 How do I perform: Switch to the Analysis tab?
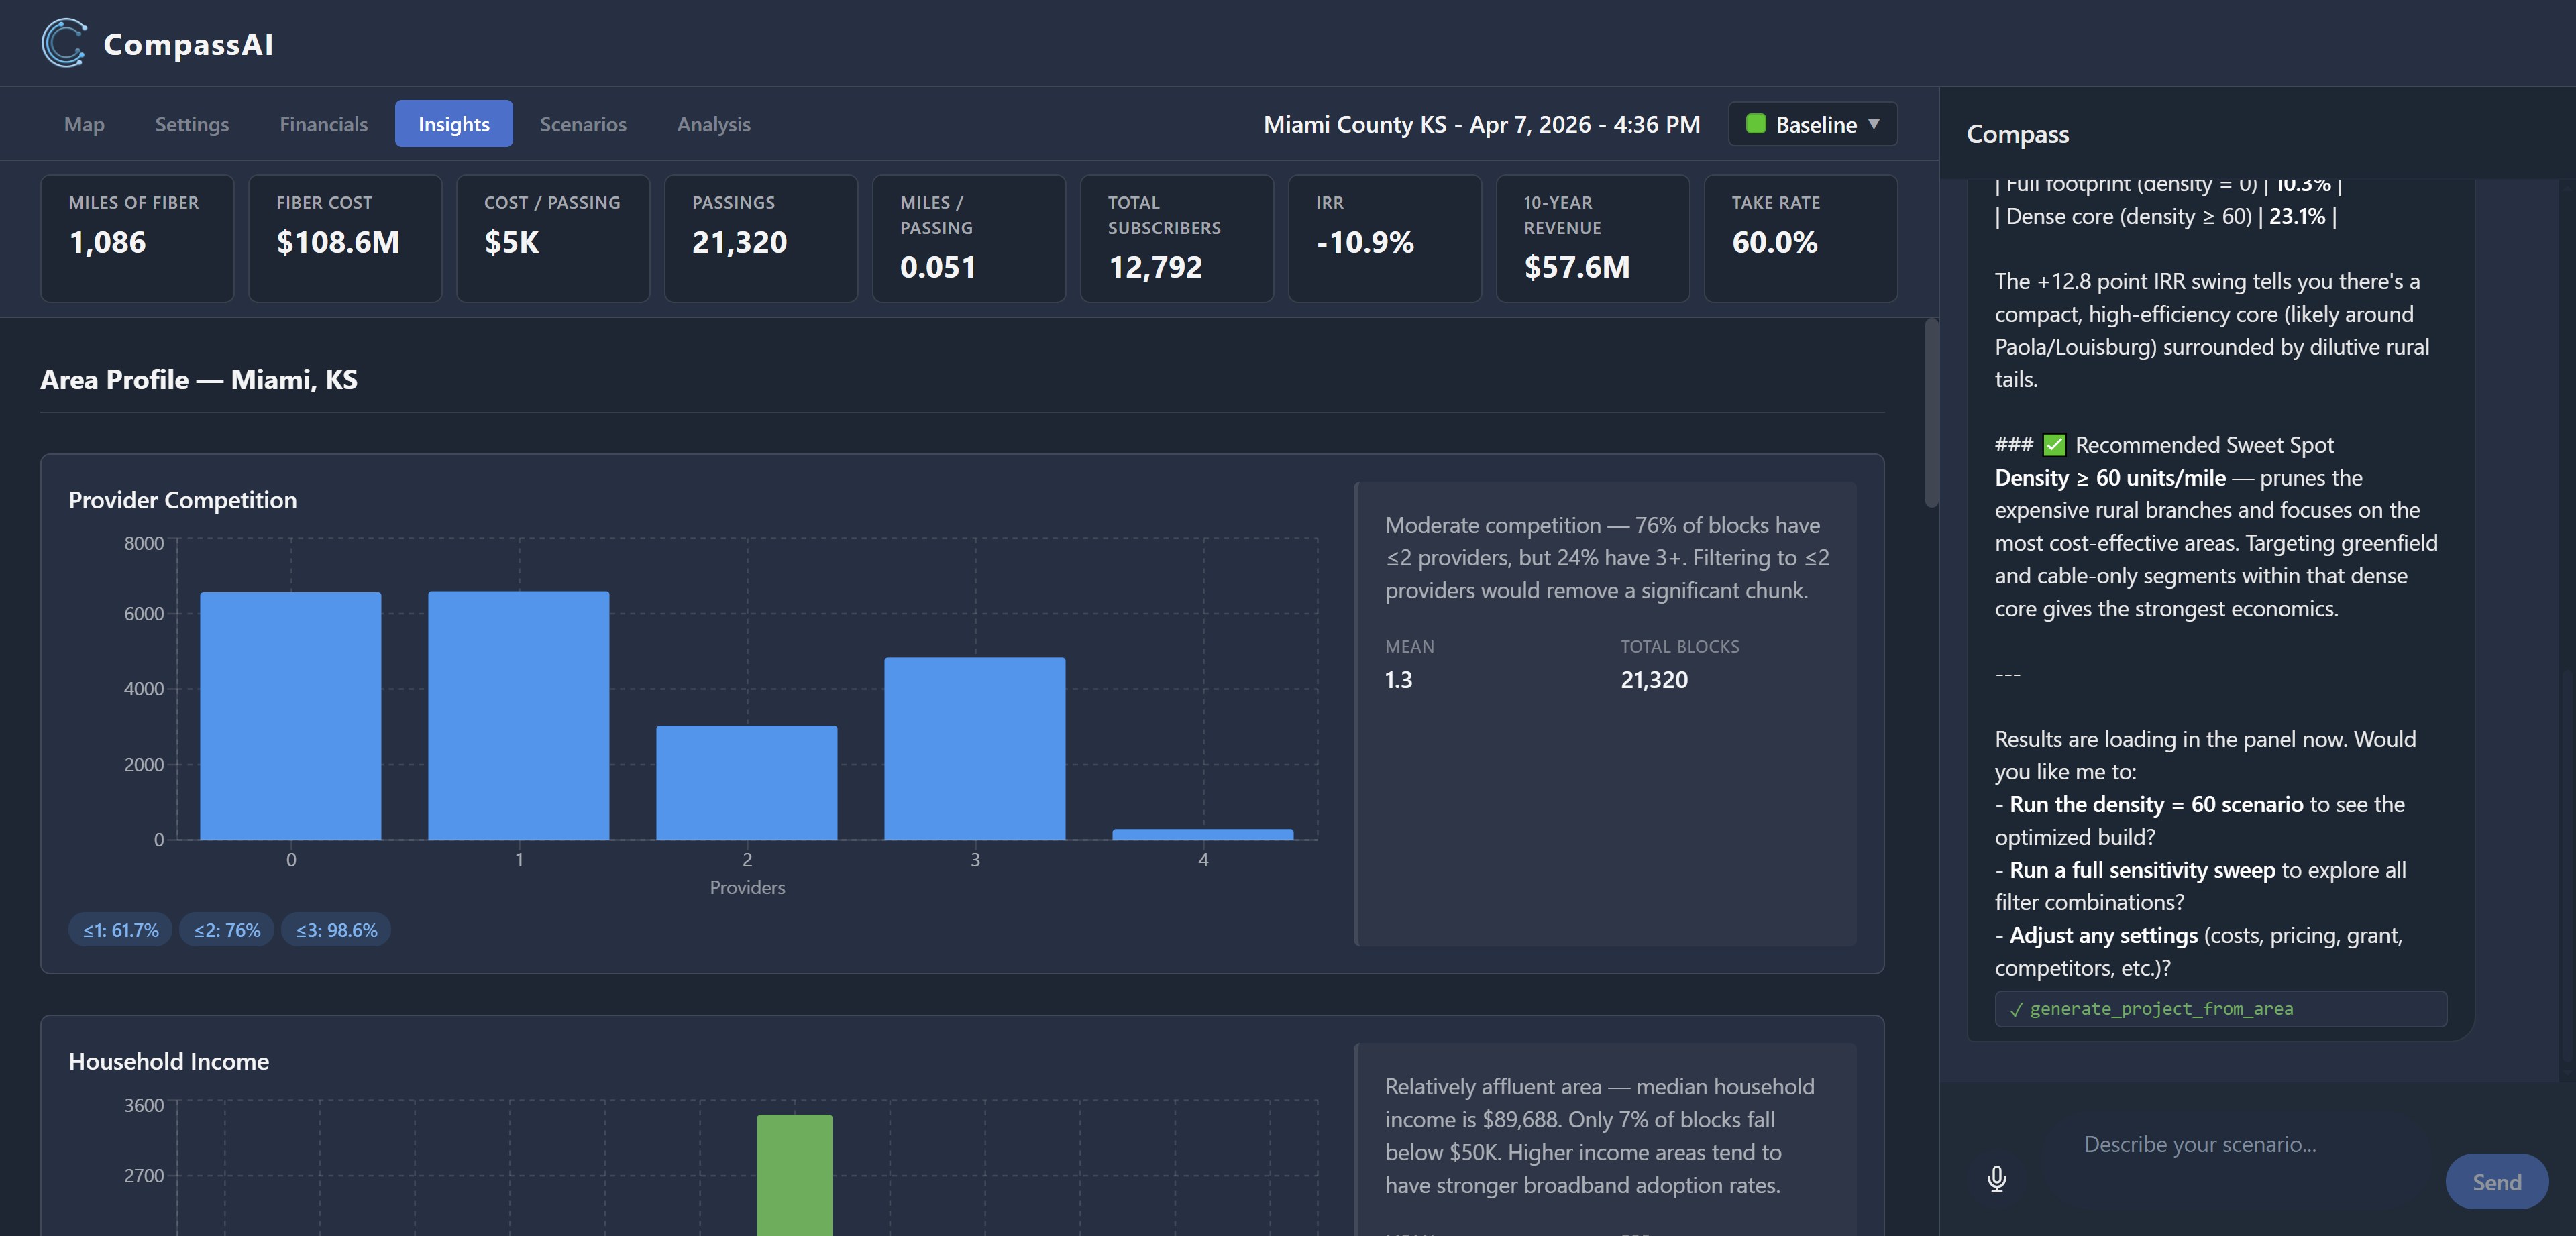pos(713,124)
